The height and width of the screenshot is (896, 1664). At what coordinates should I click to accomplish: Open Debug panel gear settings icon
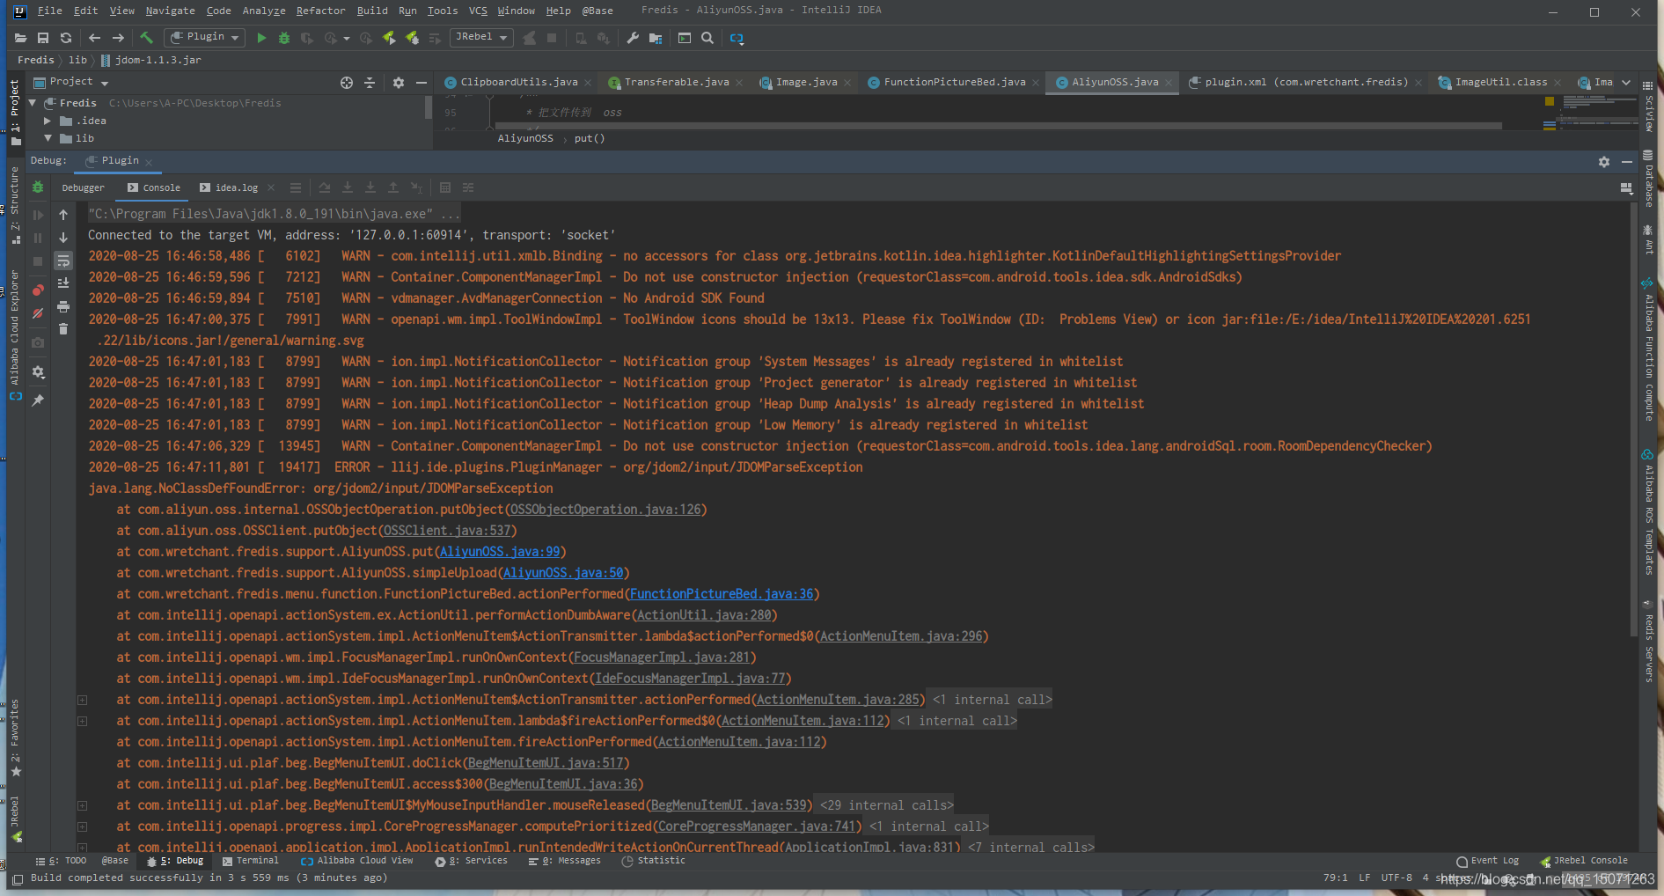[1604, 162]
